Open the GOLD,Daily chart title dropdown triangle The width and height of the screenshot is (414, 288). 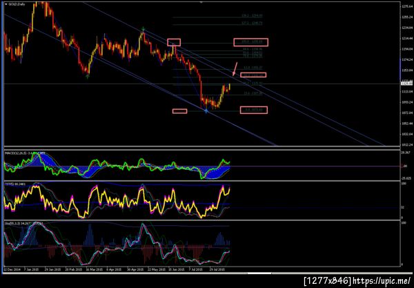point(6,4)
